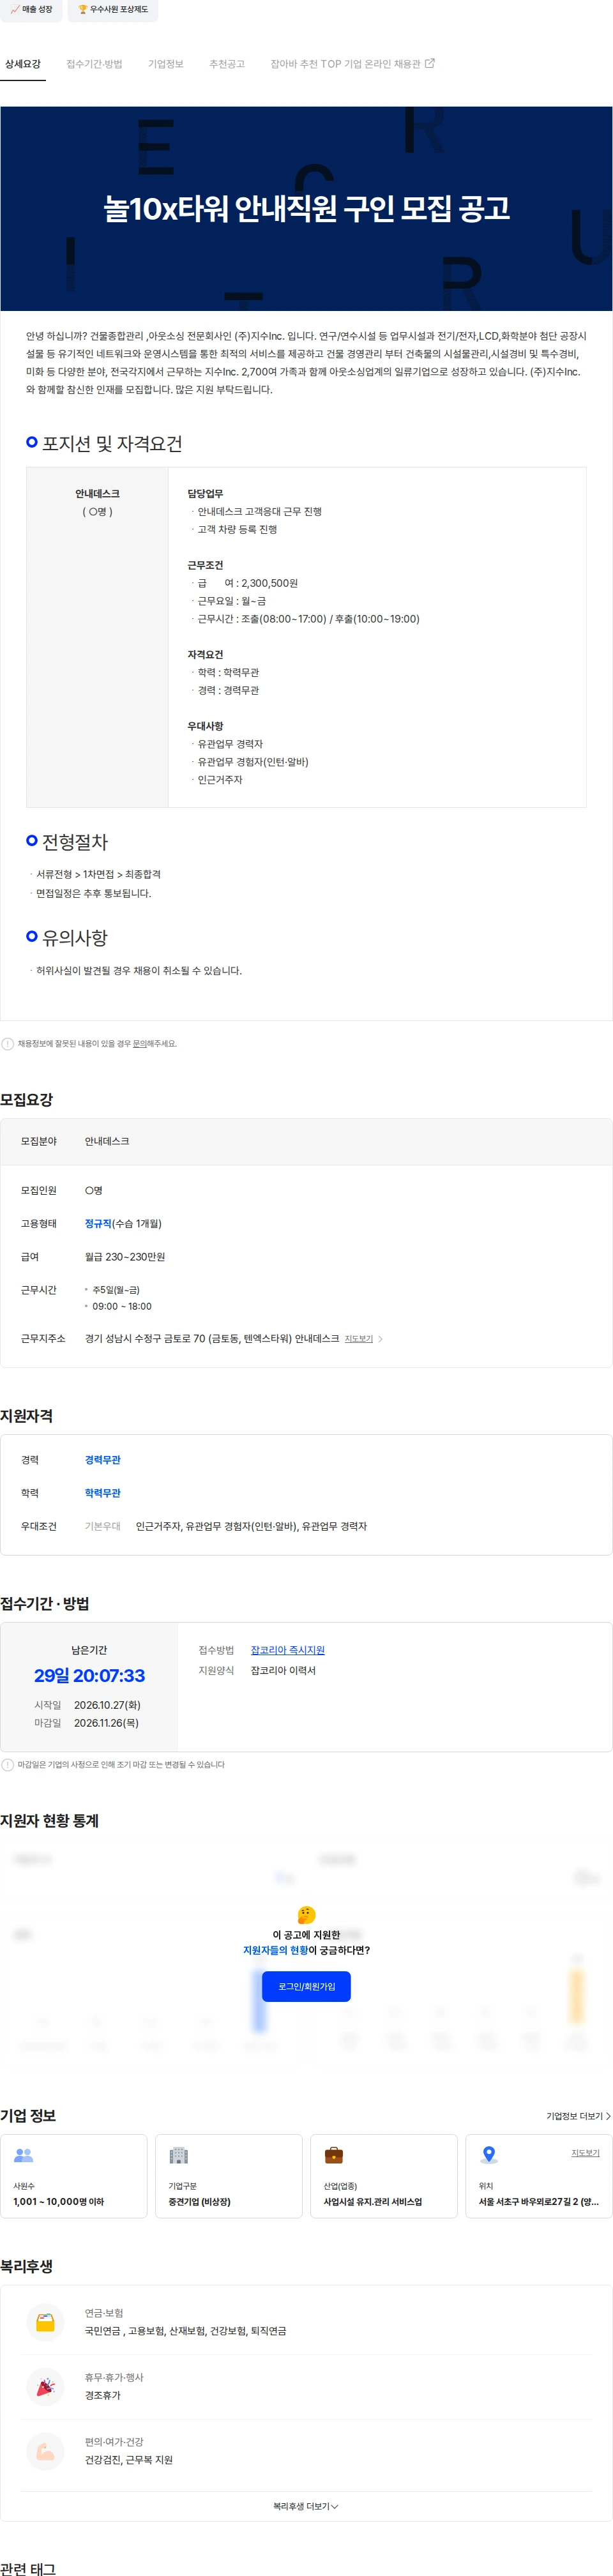Click the info icon beside 채용정보에 잘못된 내용
This screenshot has width=613, height=2576.
(x=8, y=1044)
